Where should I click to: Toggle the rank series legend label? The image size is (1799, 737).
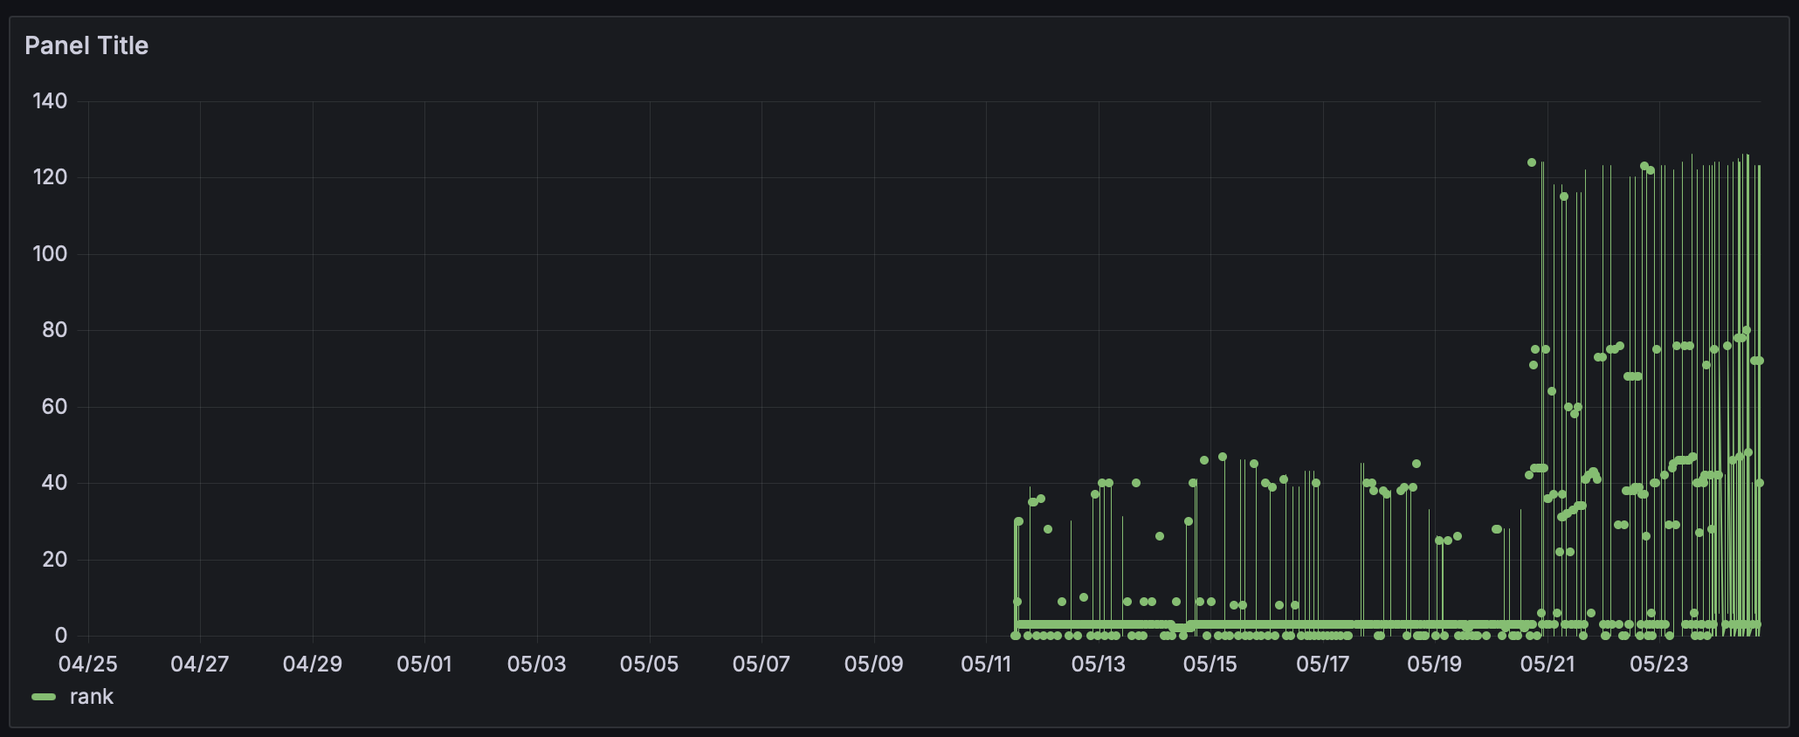click(x=92, y=697)
